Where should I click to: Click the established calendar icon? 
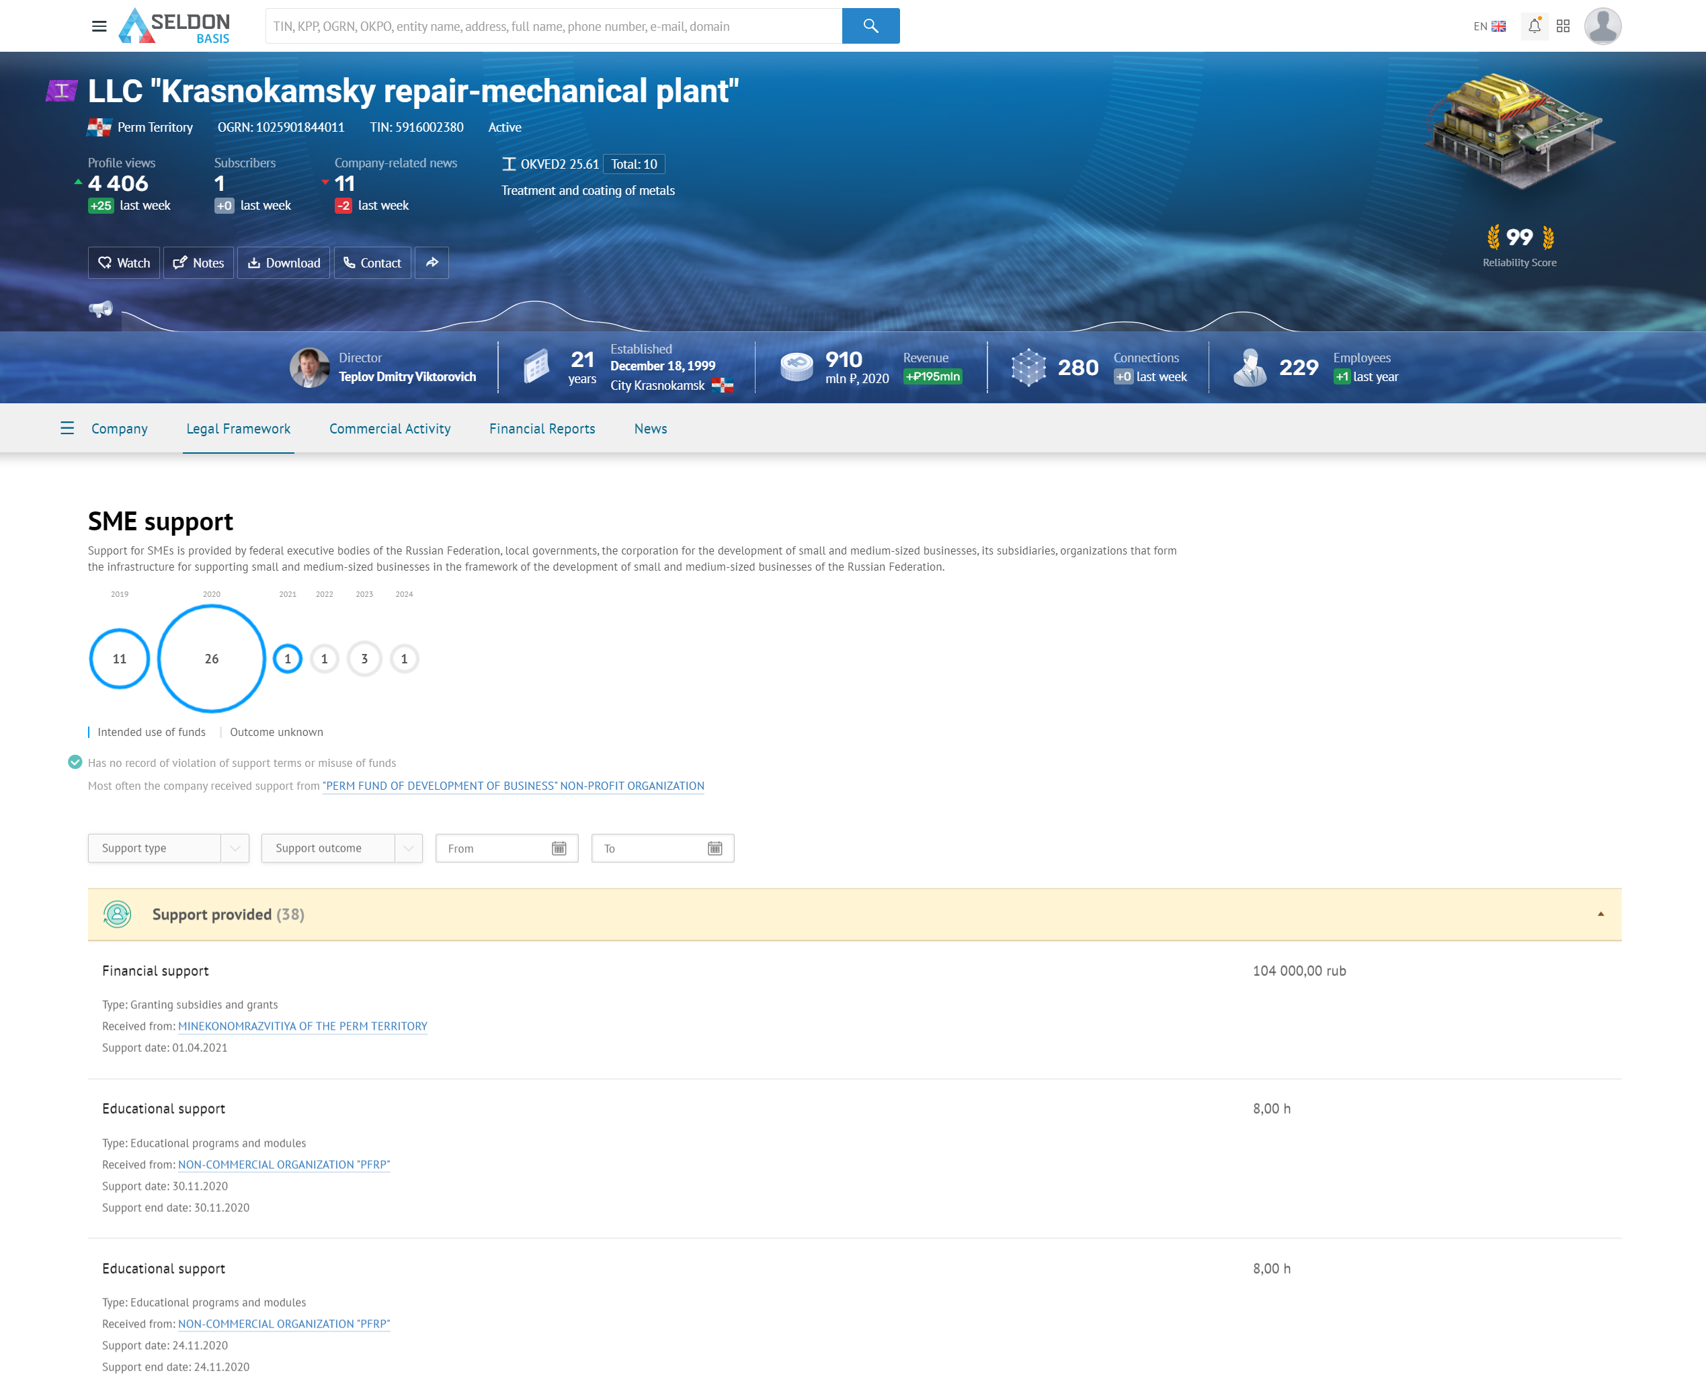536,367
